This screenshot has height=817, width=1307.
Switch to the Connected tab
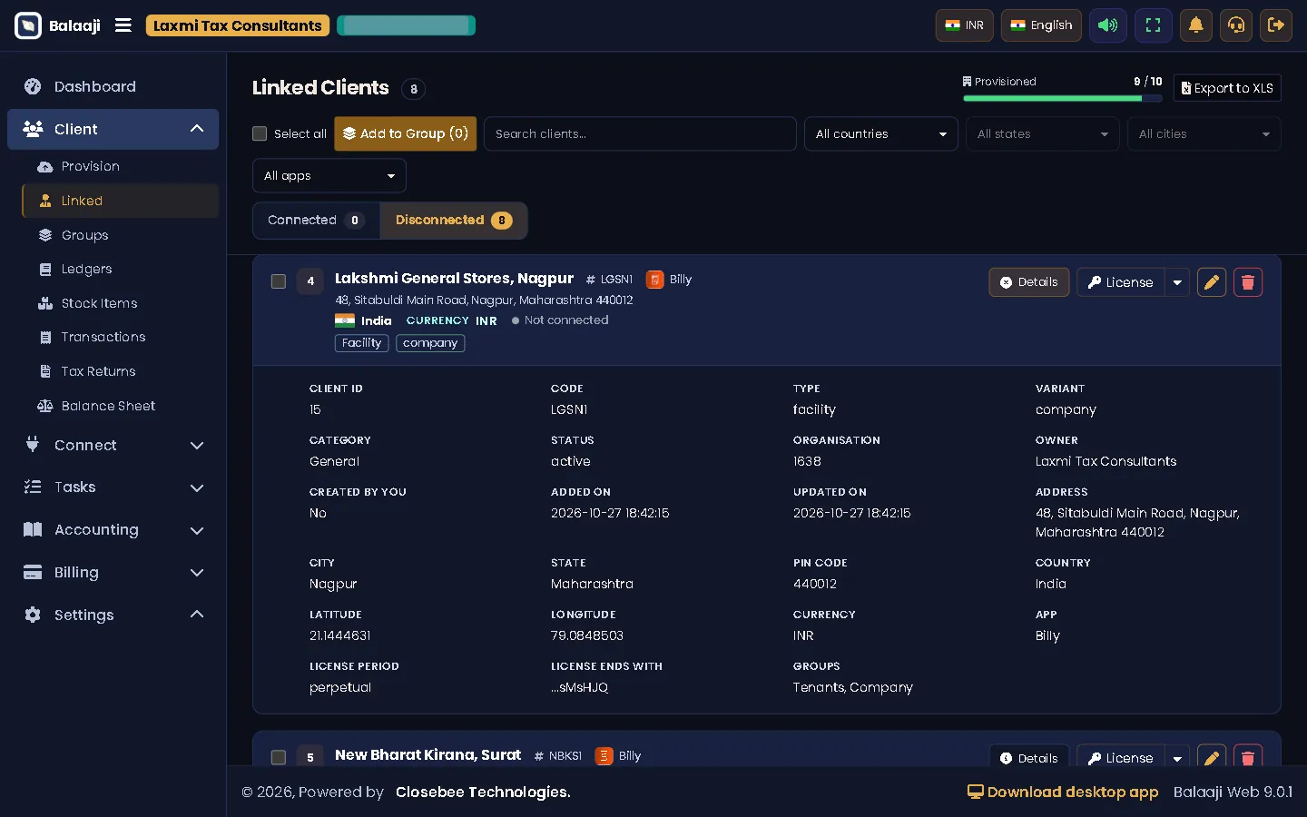coord(316,221)
